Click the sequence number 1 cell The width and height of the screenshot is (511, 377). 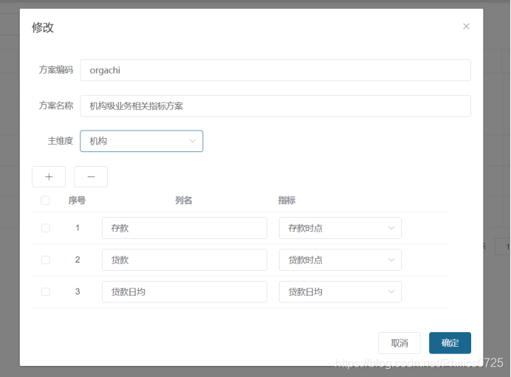coord(78,227)
